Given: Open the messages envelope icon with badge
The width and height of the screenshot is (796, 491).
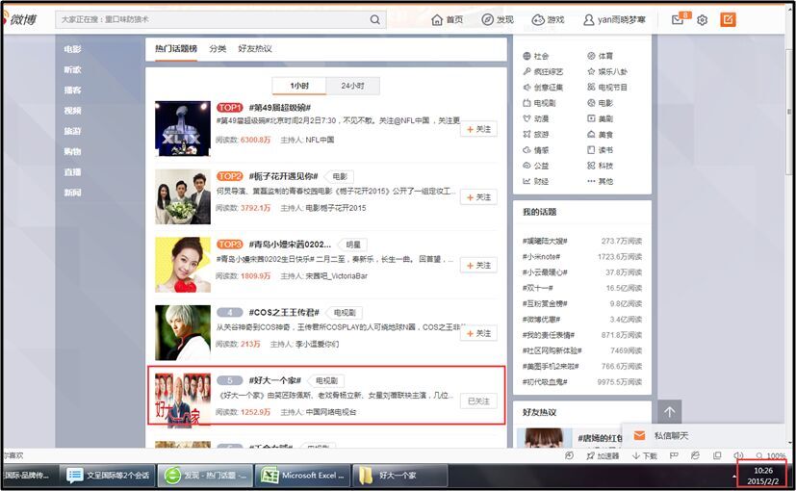Looking at the screenshot, I should point(678,20).
